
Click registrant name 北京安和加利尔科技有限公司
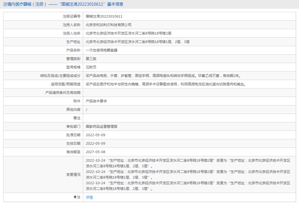(x=109, y=25)
